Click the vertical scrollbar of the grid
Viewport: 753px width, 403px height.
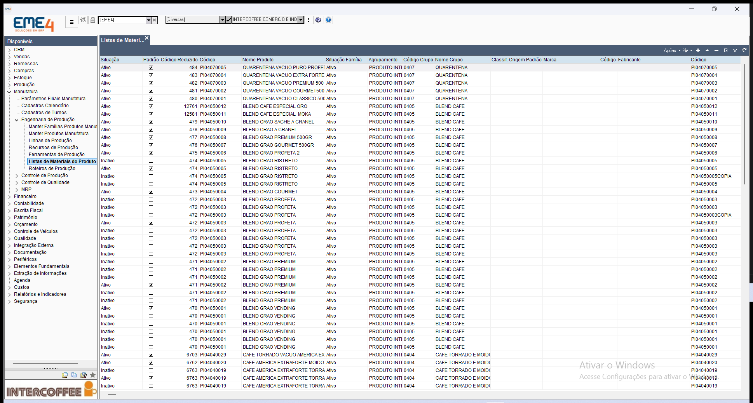[x=744, y=124]
